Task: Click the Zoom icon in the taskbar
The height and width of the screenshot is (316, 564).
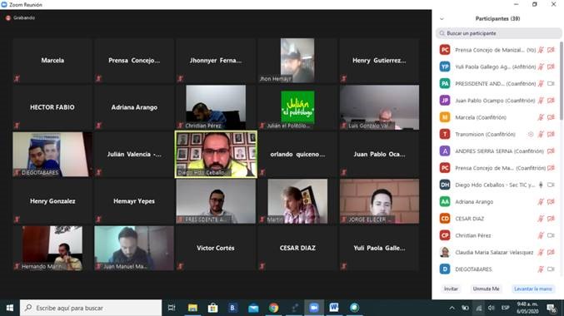Action: point(314,308)
